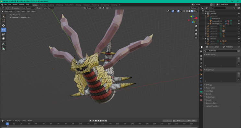Click the outliner search field
241x128 pixels.
coord(219,8)
